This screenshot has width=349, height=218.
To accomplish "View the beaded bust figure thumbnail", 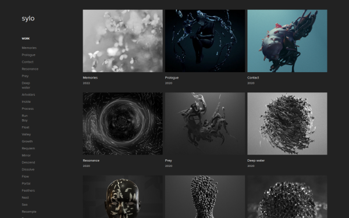I will pos(205,196).
